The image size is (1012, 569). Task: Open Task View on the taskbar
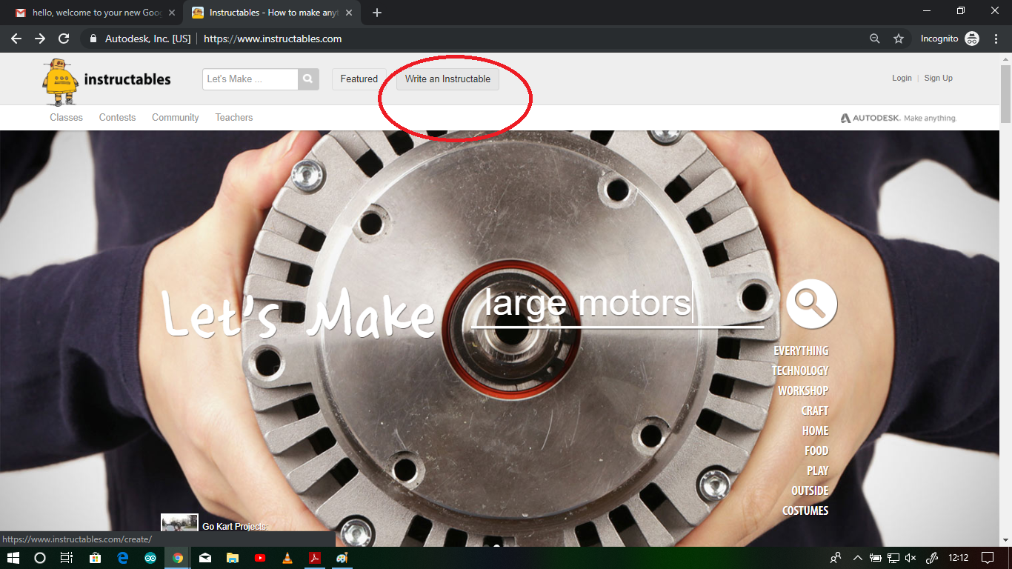point(66,558)
